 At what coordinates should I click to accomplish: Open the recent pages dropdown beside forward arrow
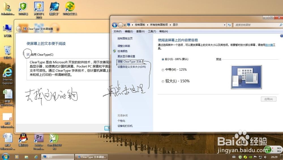[125, 25]
